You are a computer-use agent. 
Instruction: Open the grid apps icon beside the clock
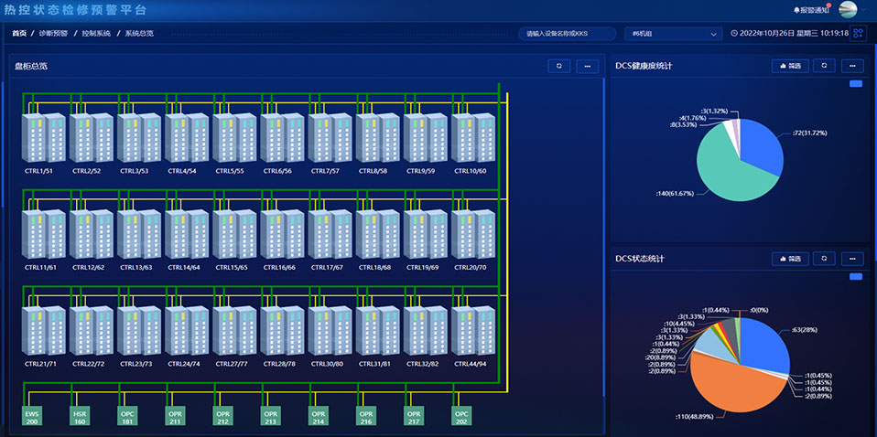[x=858, y=34]
